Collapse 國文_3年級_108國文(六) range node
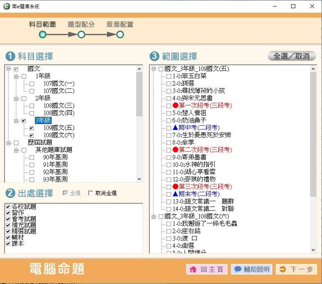This screenshot has height=284, width=322. [153, 216]
